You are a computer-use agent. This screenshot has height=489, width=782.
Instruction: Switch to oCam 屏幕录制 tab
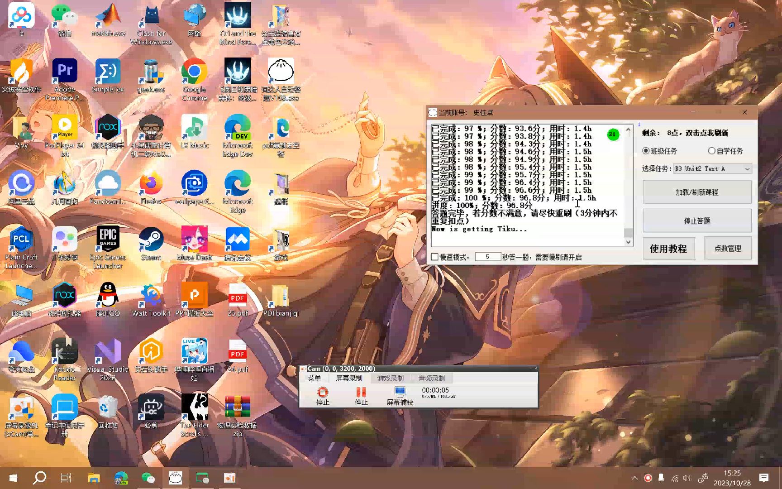pos(349,378)
